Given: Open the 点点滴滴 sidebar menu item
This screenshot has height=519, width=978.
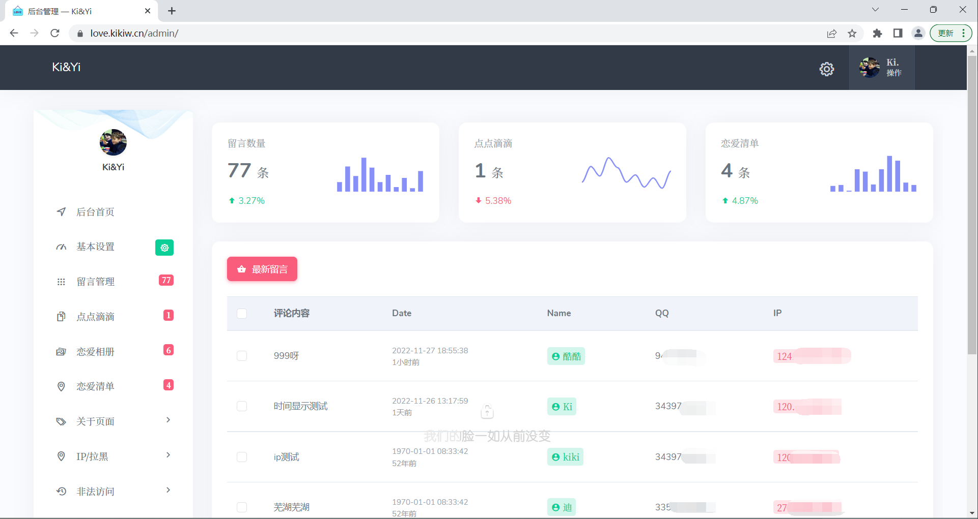Looking at the screenshot, I should (x=96, y=317).
